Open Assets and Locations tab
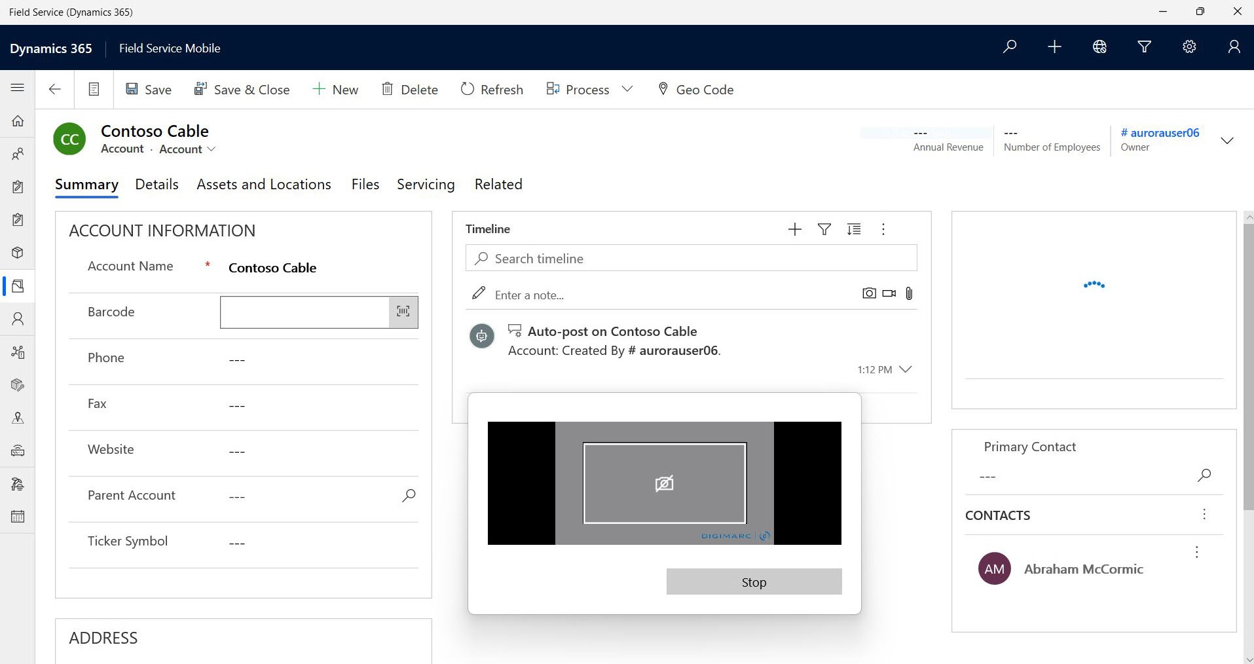 (x=264, y=185)
